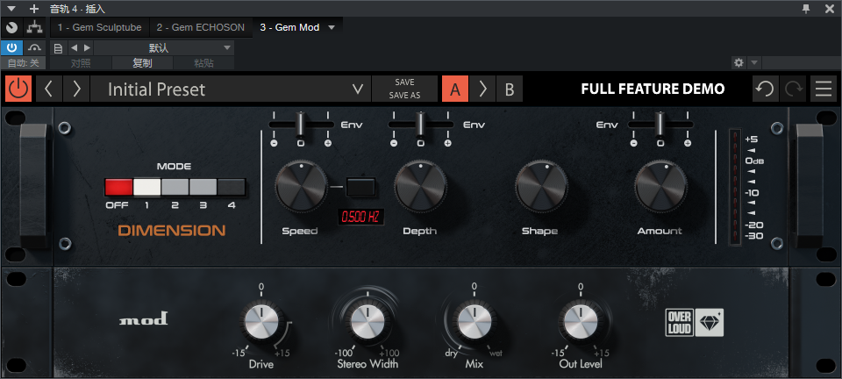Click the Out Level knob
Image resolution: width=842 pixels, height=379 pixels.
coord(581,323)
